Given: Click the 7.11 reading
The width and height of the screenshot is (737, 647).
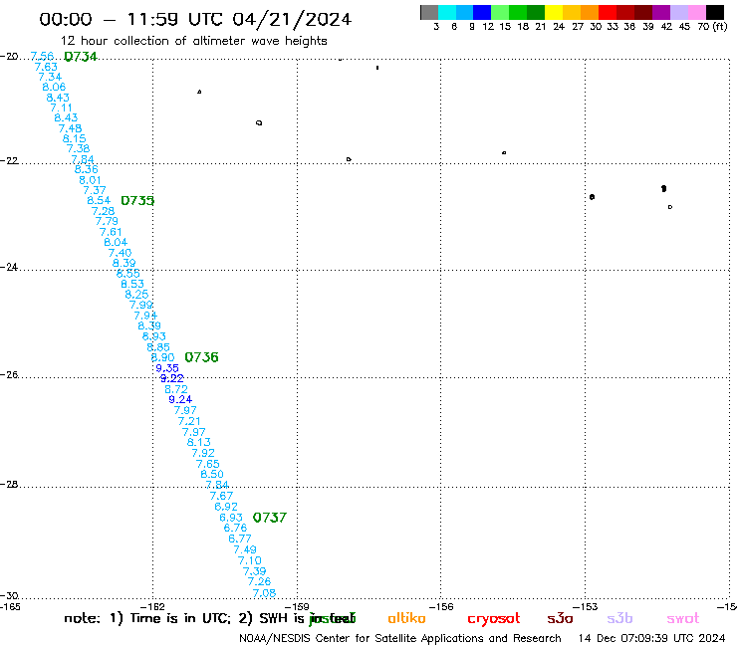Looking at the screenshot, I should click(x=62, y=108).
